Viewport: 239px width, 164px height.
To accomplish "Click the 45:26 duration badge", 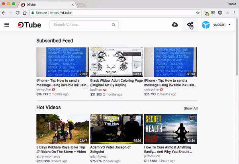I will (x=137, y=141).
